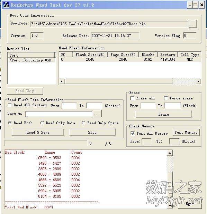Enable Erase all checkbox
Viewport: 207px width, 214px height.
[132, 98]
